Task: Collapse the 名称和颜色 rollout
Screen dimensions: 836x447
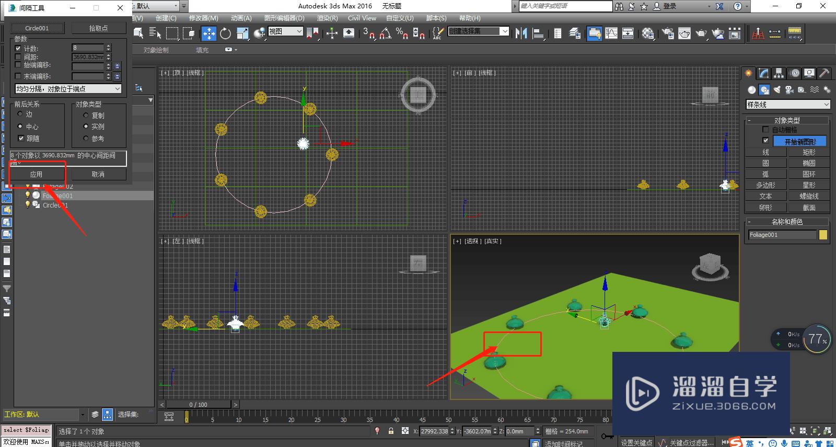Action: tap(787, 222)
